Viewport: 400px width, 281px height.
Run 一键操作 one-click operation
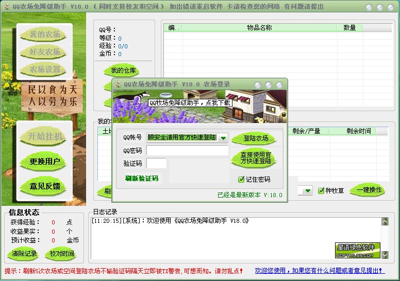coord(369,190)
